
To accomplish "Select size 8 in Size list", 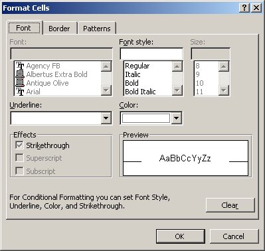I will (x=197, y=66).
